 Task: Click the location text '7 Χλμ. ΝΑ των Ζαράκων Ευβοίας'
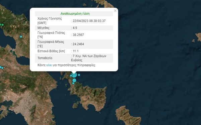89,58
